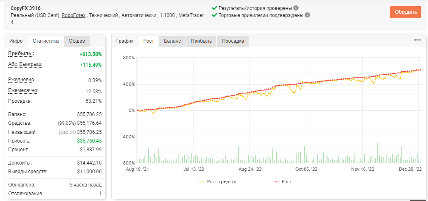The width and height of the screenshot is (428, 201).
Task: Click the Прибыль : label in statistics
Action: point(21,53)
